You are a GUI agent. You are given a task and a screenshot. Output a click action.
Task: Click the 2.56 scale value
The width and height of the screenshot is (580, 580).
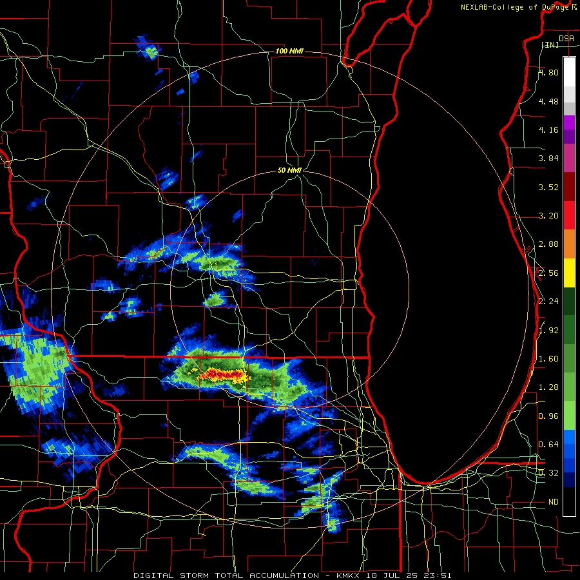[x=548, y=273]
